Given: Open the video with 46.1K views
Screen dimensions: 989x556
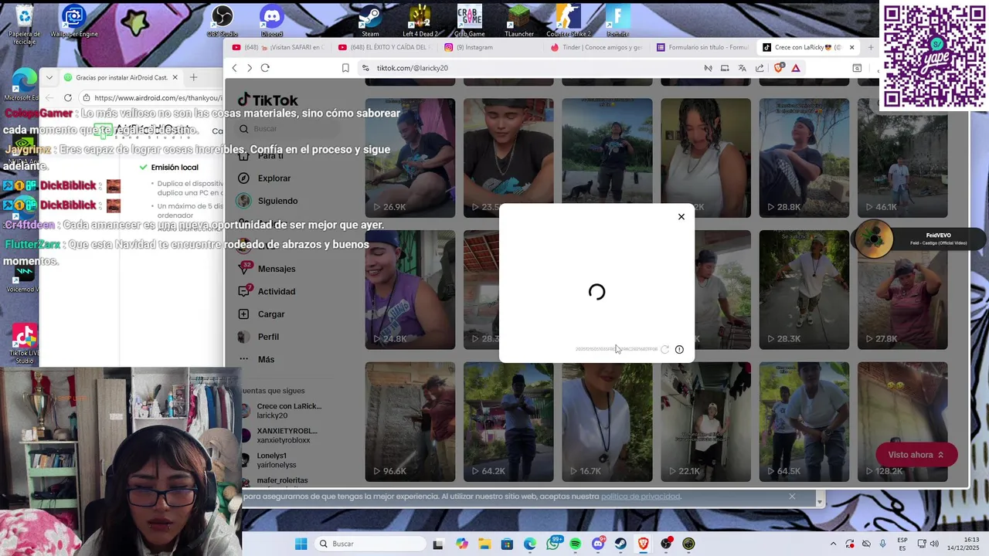Looking at the screenshot, I should click(x=902, y=158).
